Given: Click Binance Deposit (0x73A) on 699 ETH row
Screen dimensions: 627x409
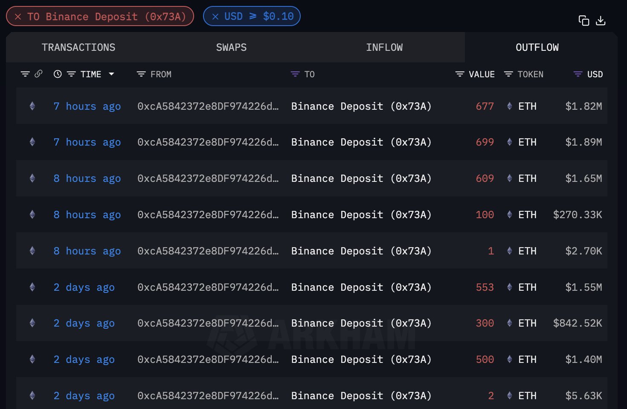Looking at the screenshot, I should [x=361, y=142].
